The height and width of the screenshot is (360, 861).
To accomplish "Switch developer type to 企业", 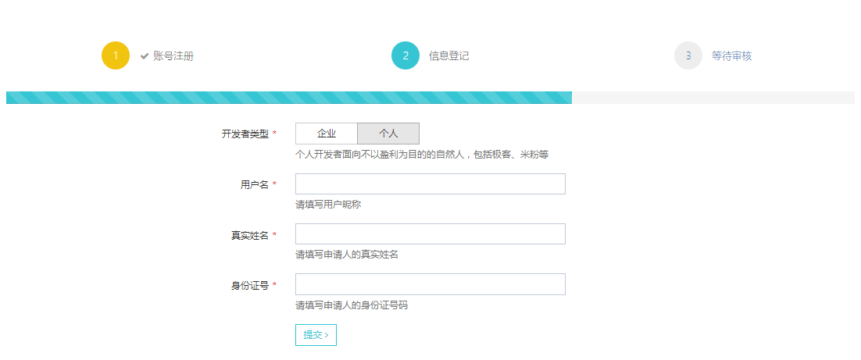I will [327, 134].
